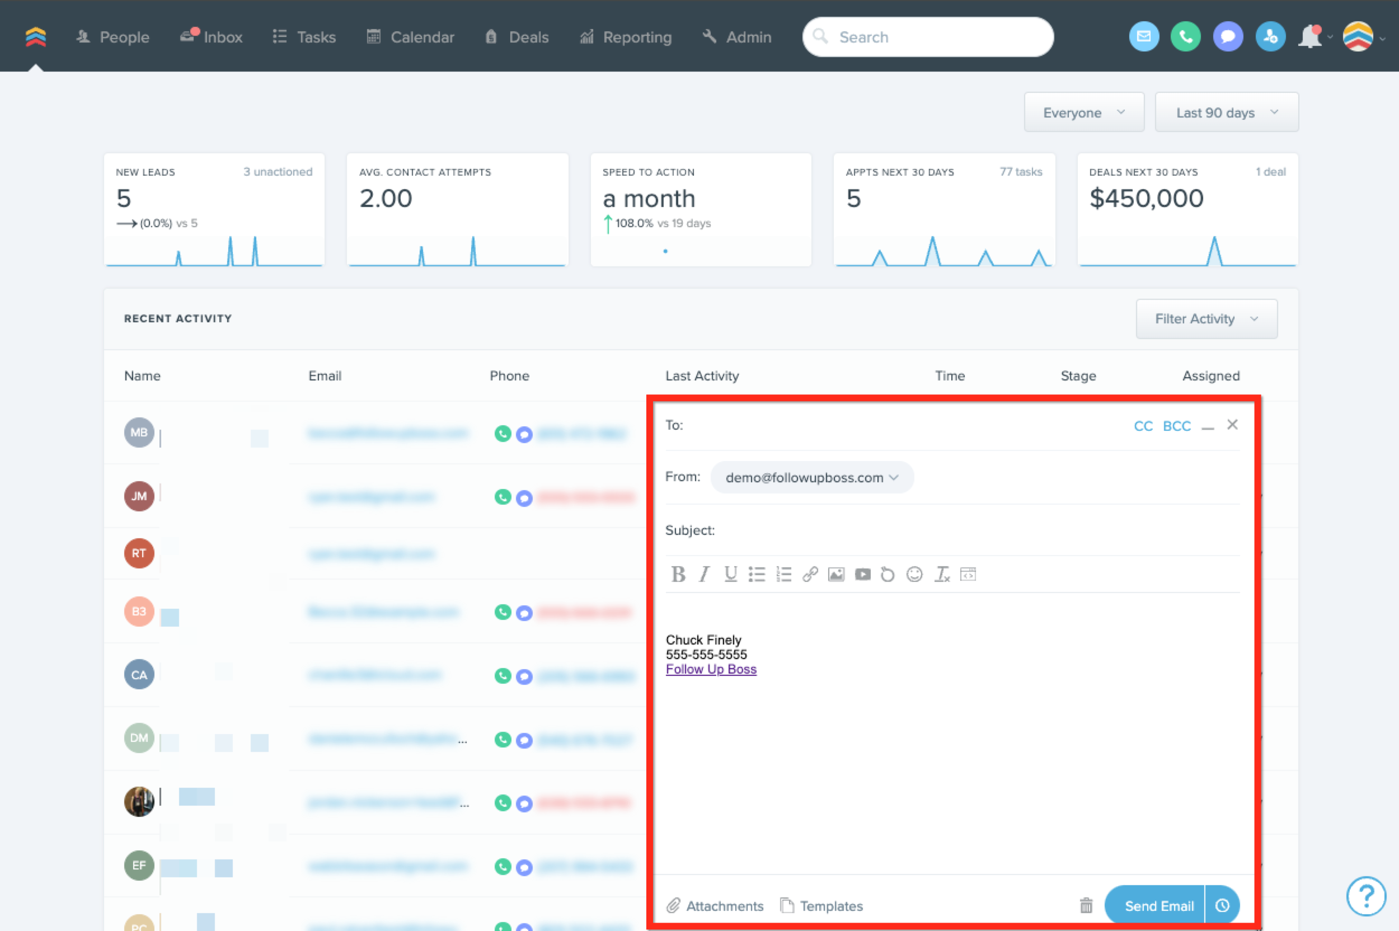Click the trash icon to discard email
Screen dimensions: 1399x931
click(x=1086, y=905)
